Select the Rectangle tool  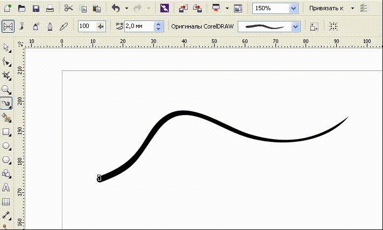(6, 132)
